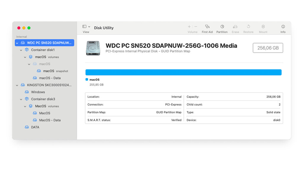Screen dimensions: 303x170
Task: Click the Erase toolbar icon
Action: tap(235, 27)
